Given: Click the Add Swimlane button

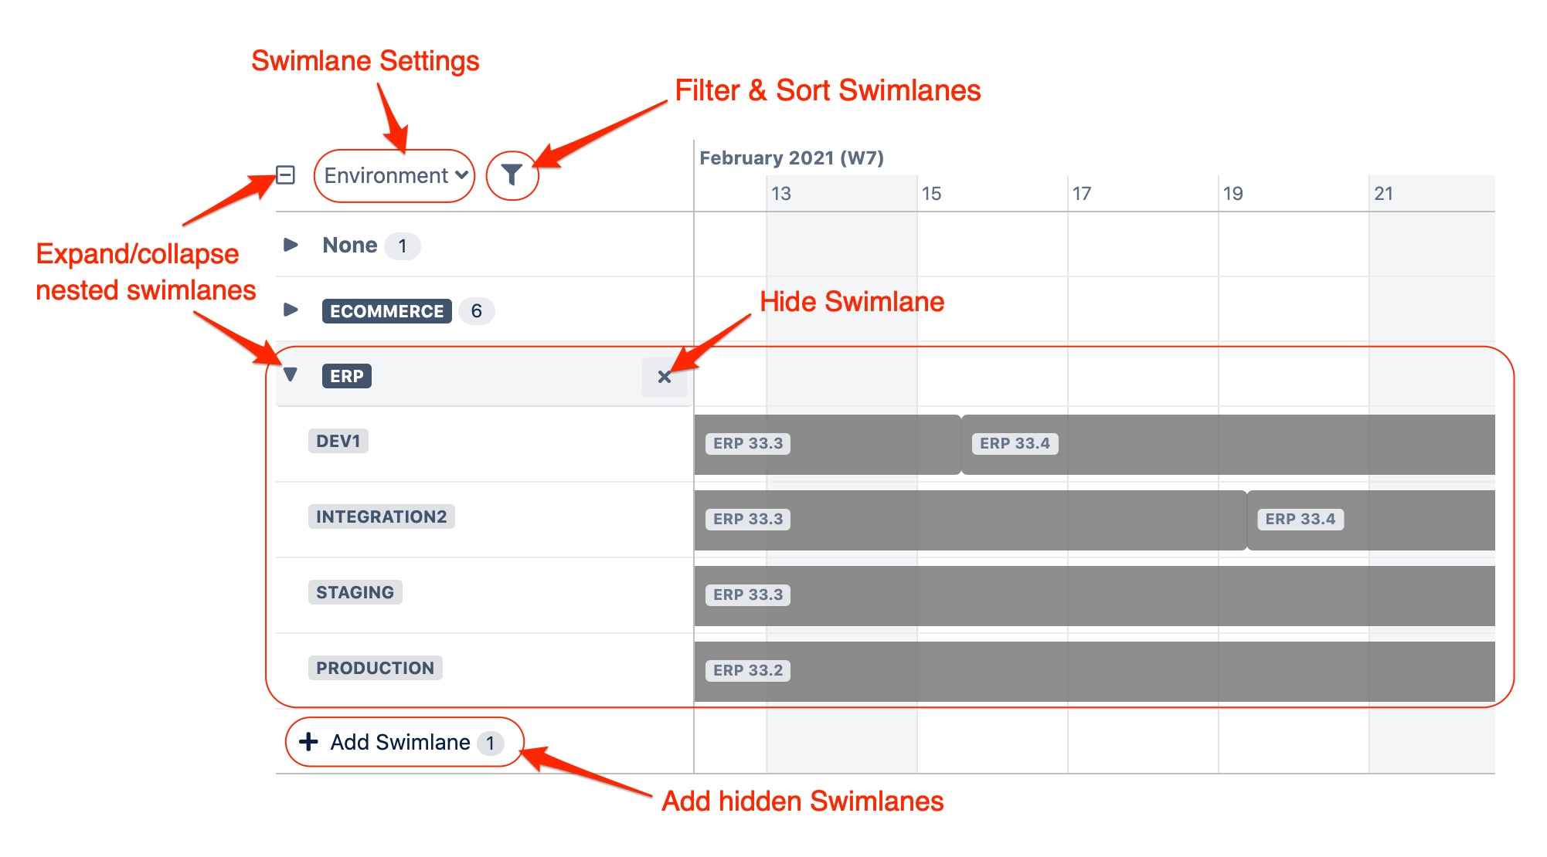Looking at the screenshot, I should [400, 742].
